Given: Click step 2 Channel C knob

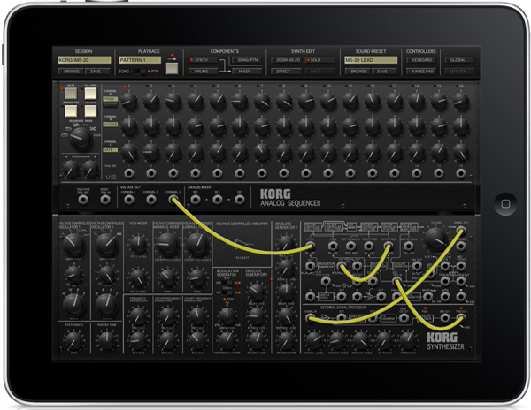Looking at the screenshot, I should 151,151.
